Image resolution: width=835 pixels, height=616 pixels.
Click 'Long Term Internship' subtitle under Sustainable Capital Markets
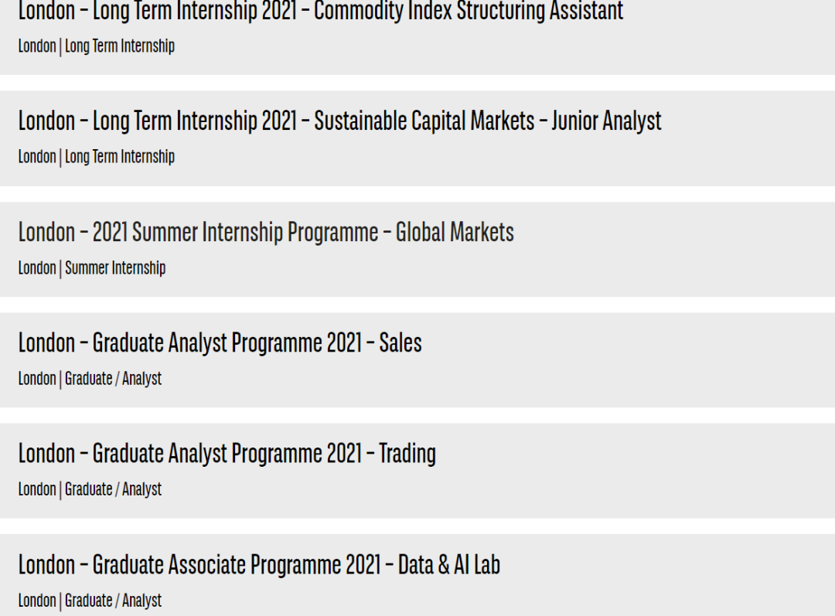click(x=120, y=157)
